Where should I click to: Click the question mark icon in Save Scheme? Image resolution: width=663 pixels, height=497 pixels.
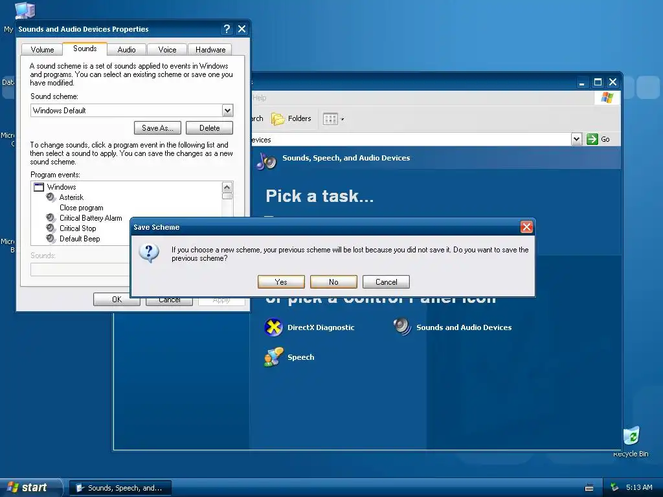(x=149, y=253)
